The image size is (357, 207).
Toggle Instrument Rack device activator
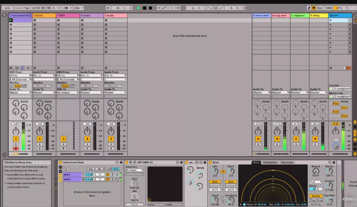(61, 162)
